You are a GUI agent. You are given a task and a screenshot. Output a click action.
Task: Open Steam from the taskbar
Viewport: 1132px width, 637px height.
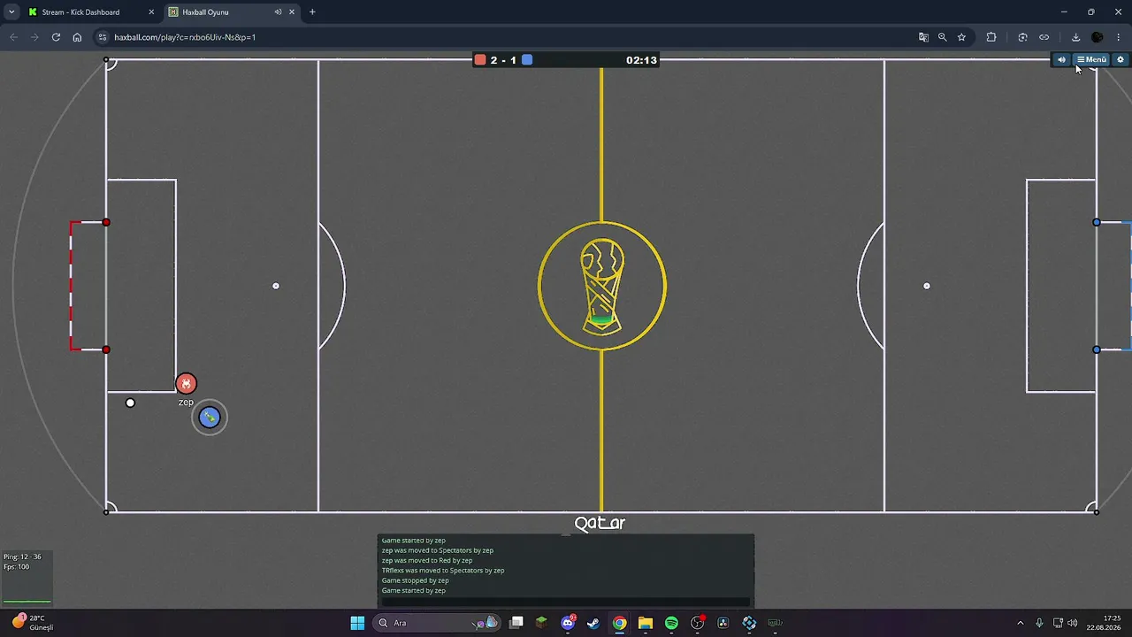tap(593, 623)
